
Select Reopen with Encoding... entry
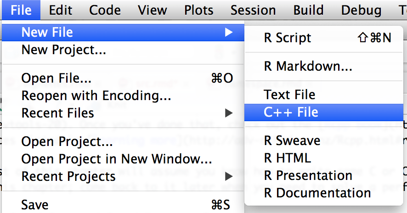[123, 95]
